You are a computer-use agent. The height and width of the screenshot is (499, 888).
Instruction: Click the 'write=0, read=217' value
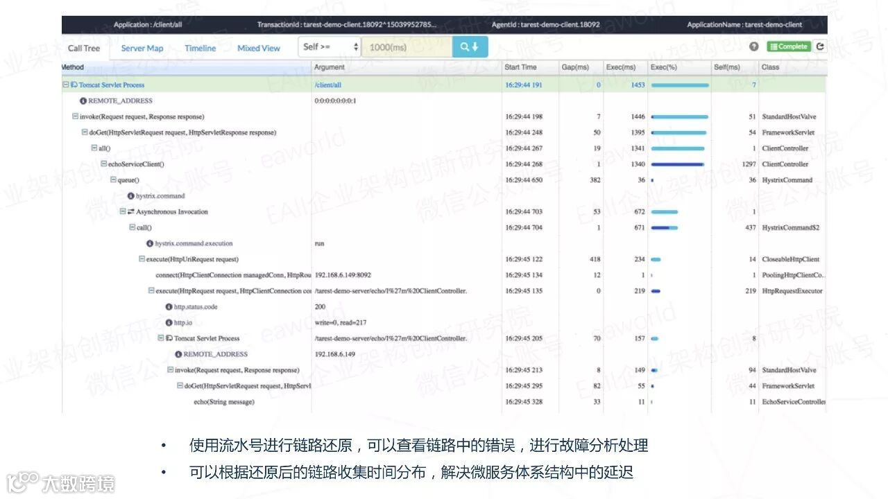(x=341, y=323)
